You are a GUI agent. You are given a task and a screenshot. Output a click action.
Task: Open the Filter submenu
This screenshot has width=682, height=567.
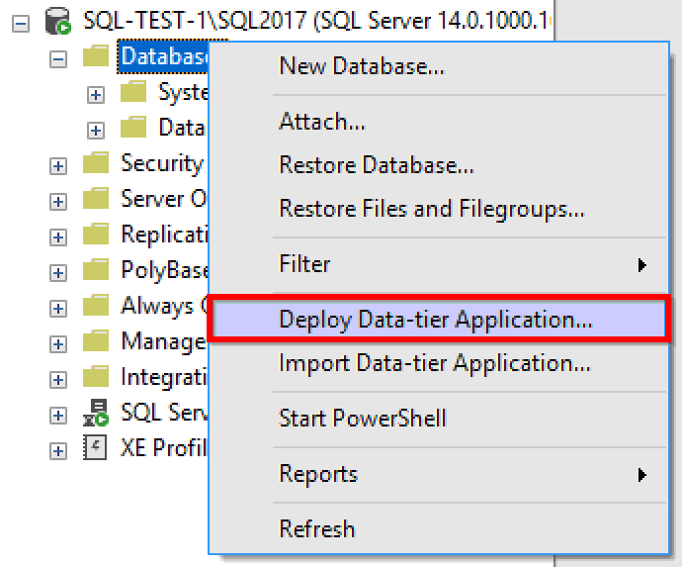click(x=439, y=264)
